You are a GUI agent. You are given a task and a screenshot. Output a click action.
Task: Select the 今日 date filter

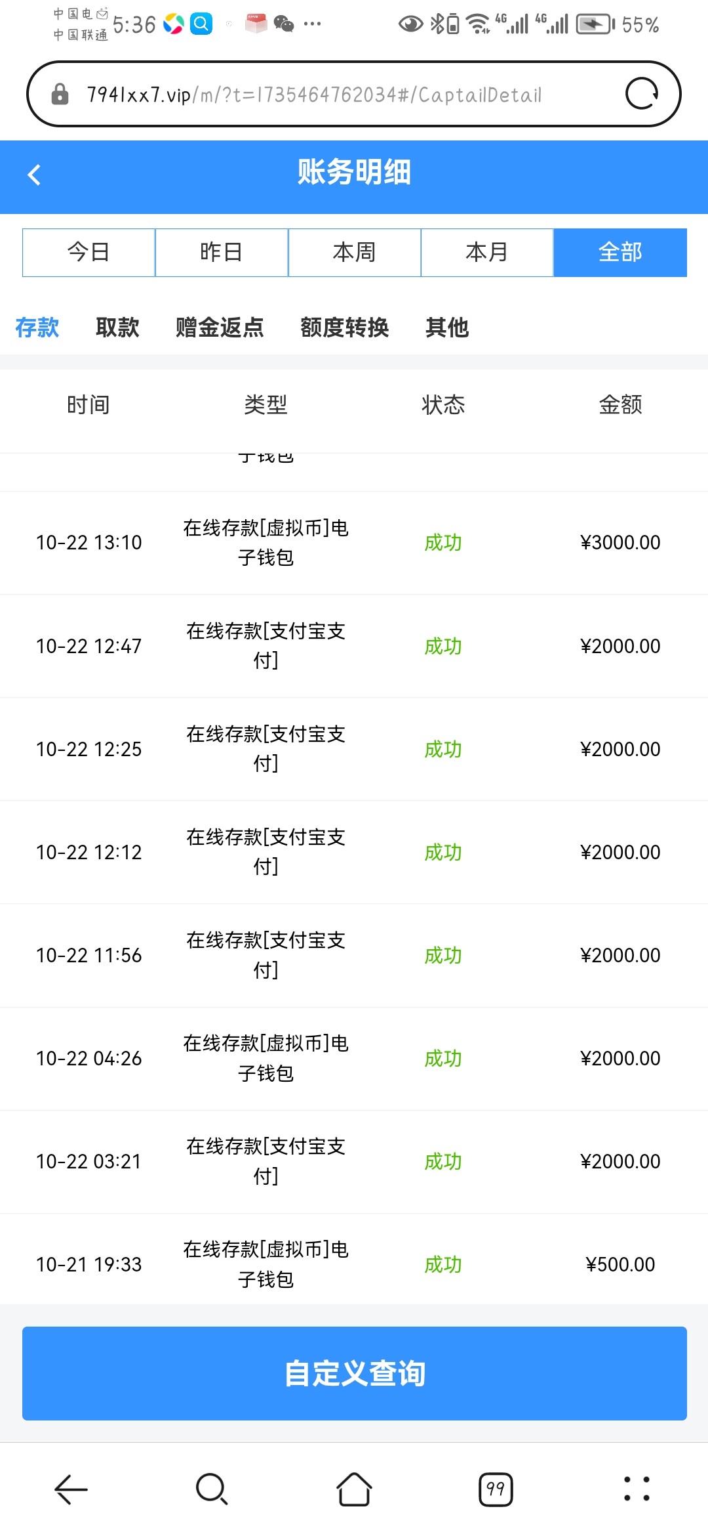pyautogui.click(x=88, y=253)
